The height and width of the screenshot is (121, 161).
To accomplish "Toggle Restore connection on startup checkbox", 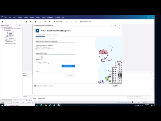I will 35,86.
